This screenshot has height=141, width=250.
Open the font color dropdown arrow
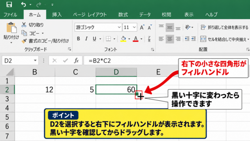tap(141, 39)
